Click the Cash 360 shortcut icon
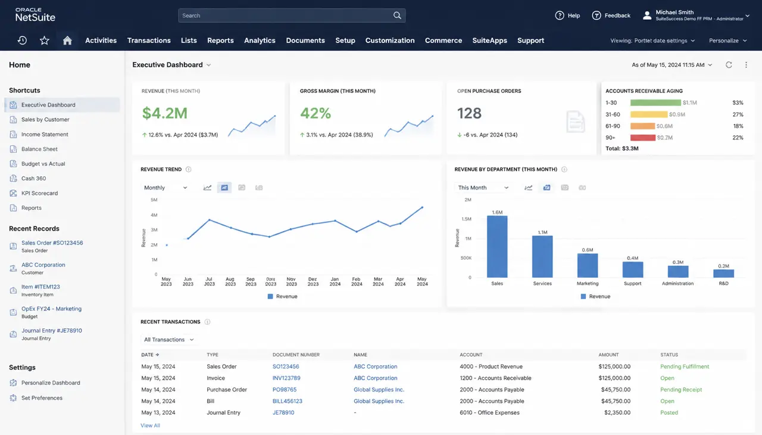This screenshot has height=435, width=762. tap(13, 178)
